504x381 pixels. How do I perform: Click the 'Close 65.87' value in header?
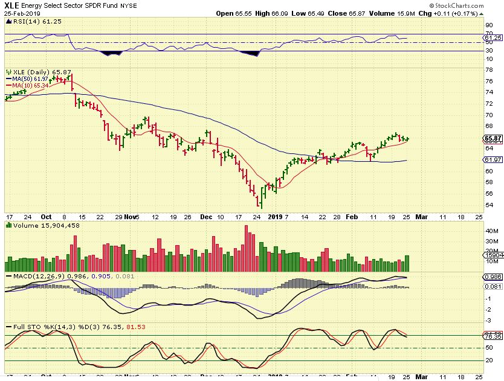click(346, 13)
